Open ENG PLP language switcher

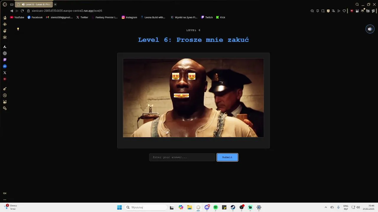tap(346, 207)
